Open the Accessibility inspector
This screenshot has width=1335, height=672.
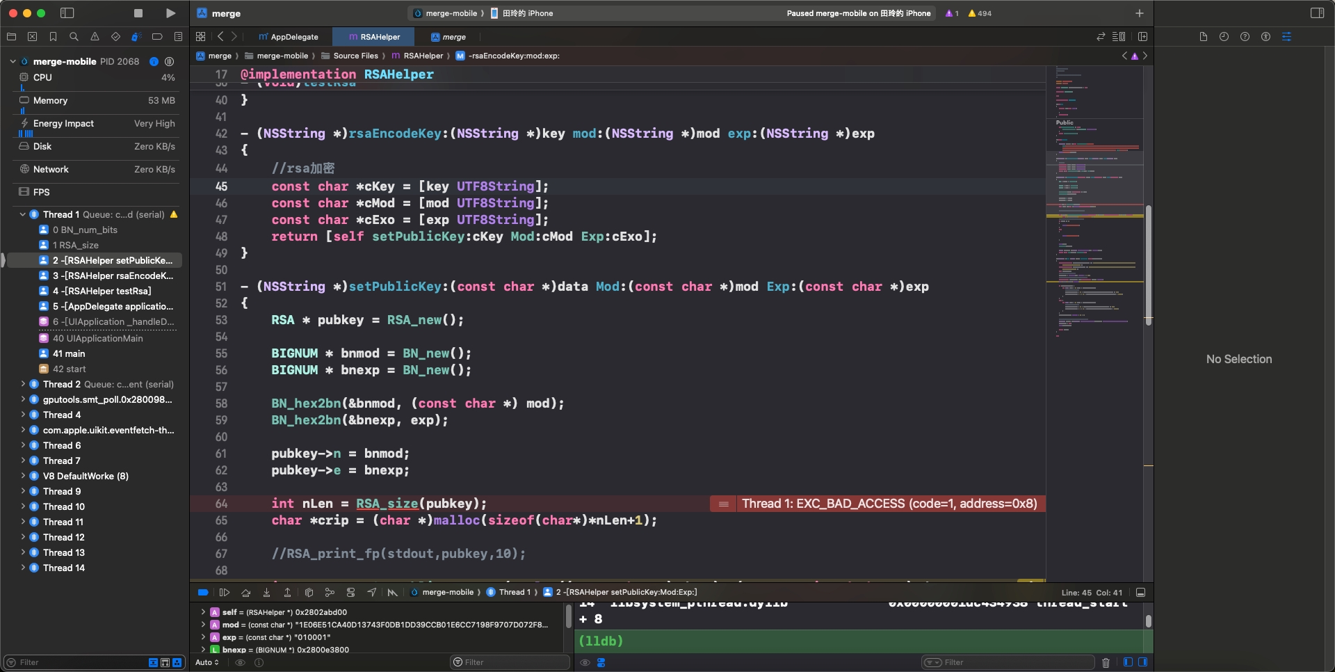[x=1265, y=37]
